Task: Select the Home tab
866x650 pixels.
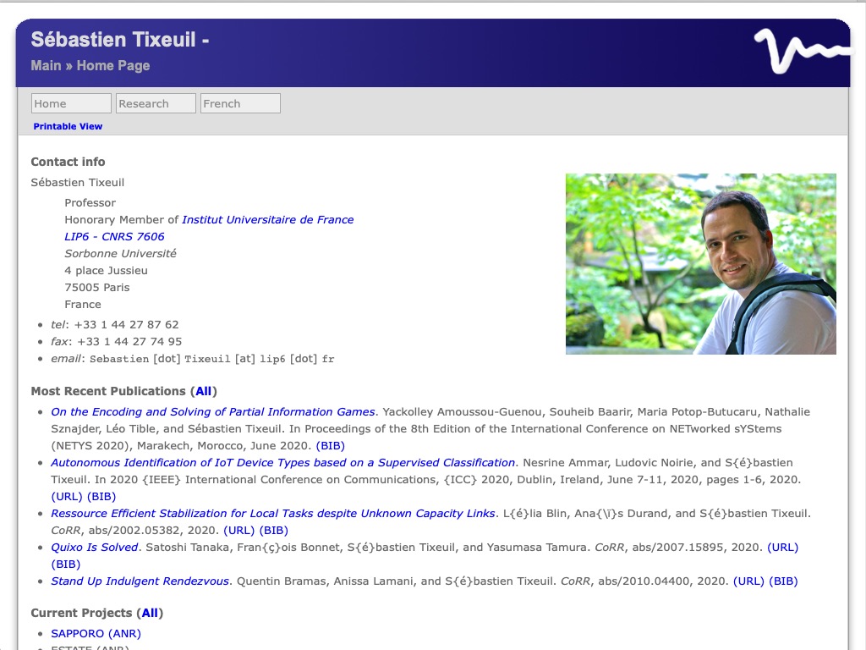Action: tap(71, 102)
